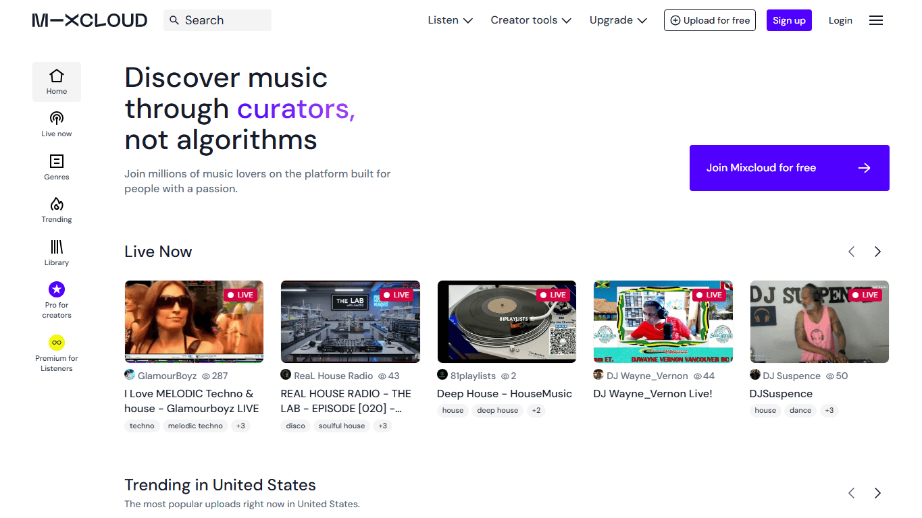This screenshot has width=922, height=518.
Task: Open GlamourBoyz channel name
Action: (x=168, y=376)
